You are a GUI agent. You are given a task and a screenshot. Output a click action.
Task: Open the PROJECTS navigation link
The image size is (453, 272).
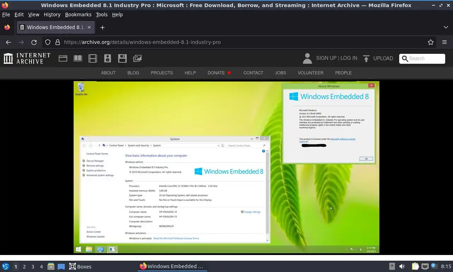(x=162, y=73)
